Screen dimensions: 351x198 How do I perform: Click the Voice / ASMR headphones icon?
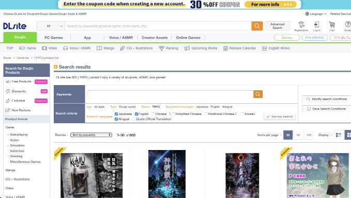point(65,48)
